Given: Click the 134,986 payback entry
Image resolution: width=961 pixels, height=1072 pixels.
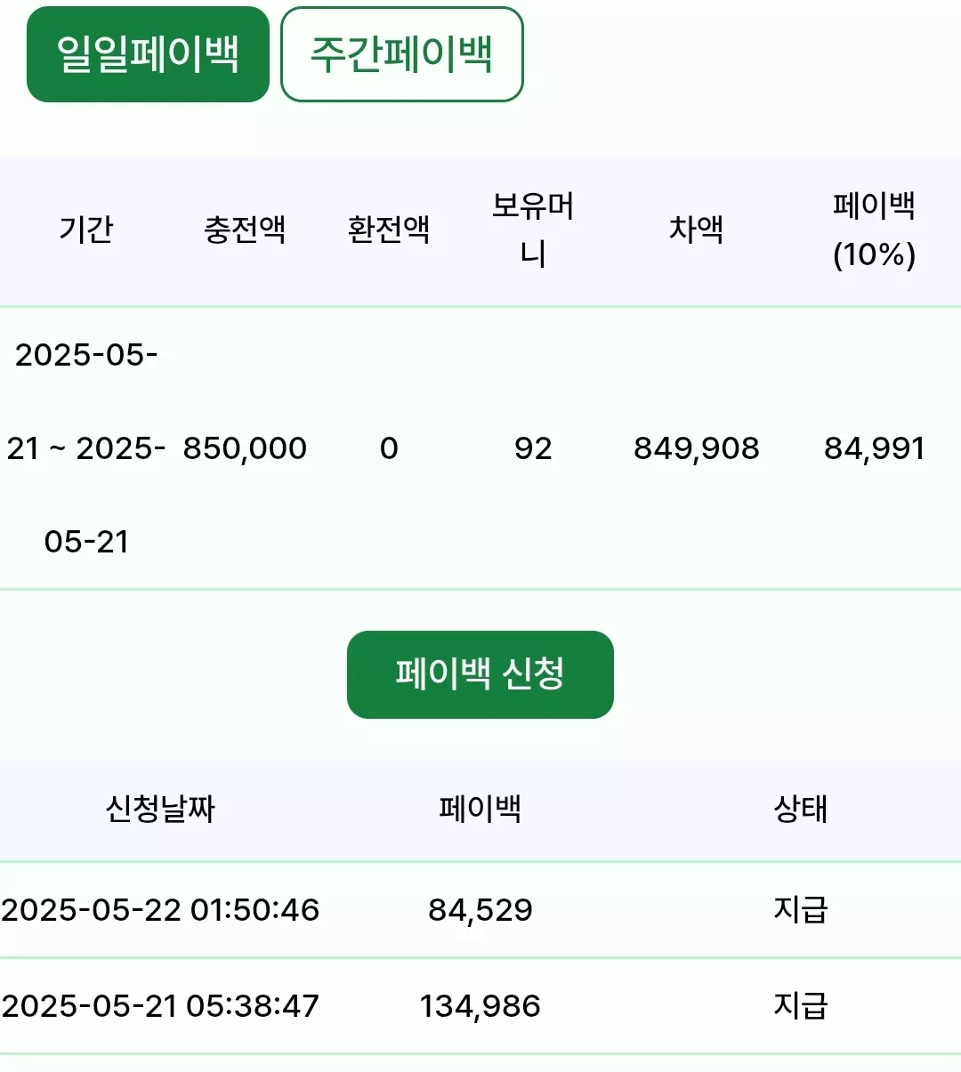Looking at the screenshot, I should 480,1006.
